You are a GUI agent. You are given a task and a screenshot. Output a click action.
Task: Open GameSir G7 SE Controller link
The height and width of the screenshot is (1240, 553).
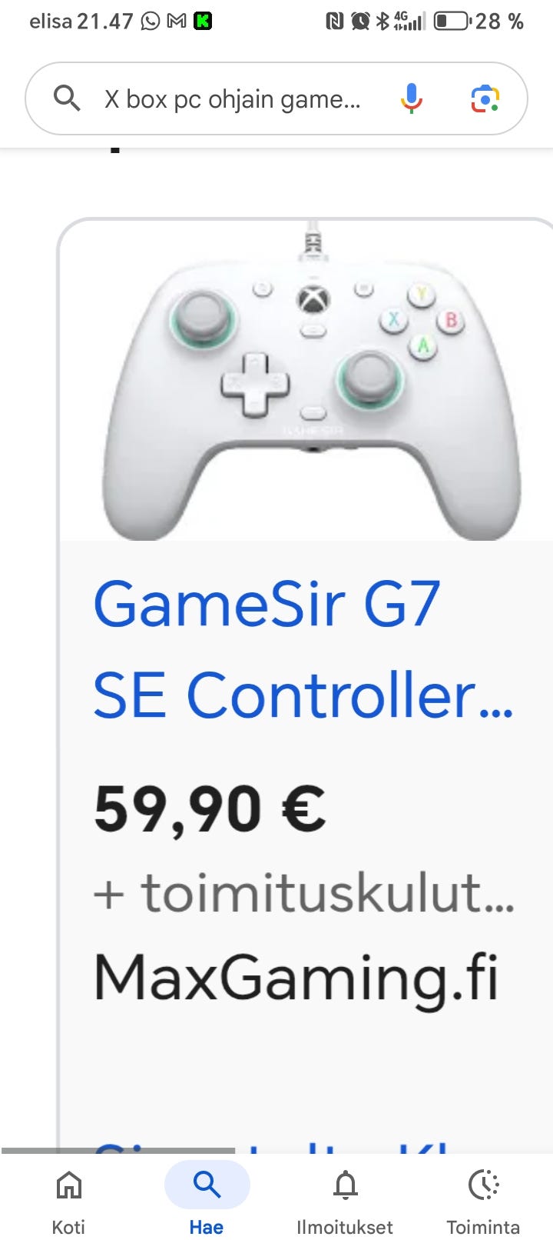[303, 649]
